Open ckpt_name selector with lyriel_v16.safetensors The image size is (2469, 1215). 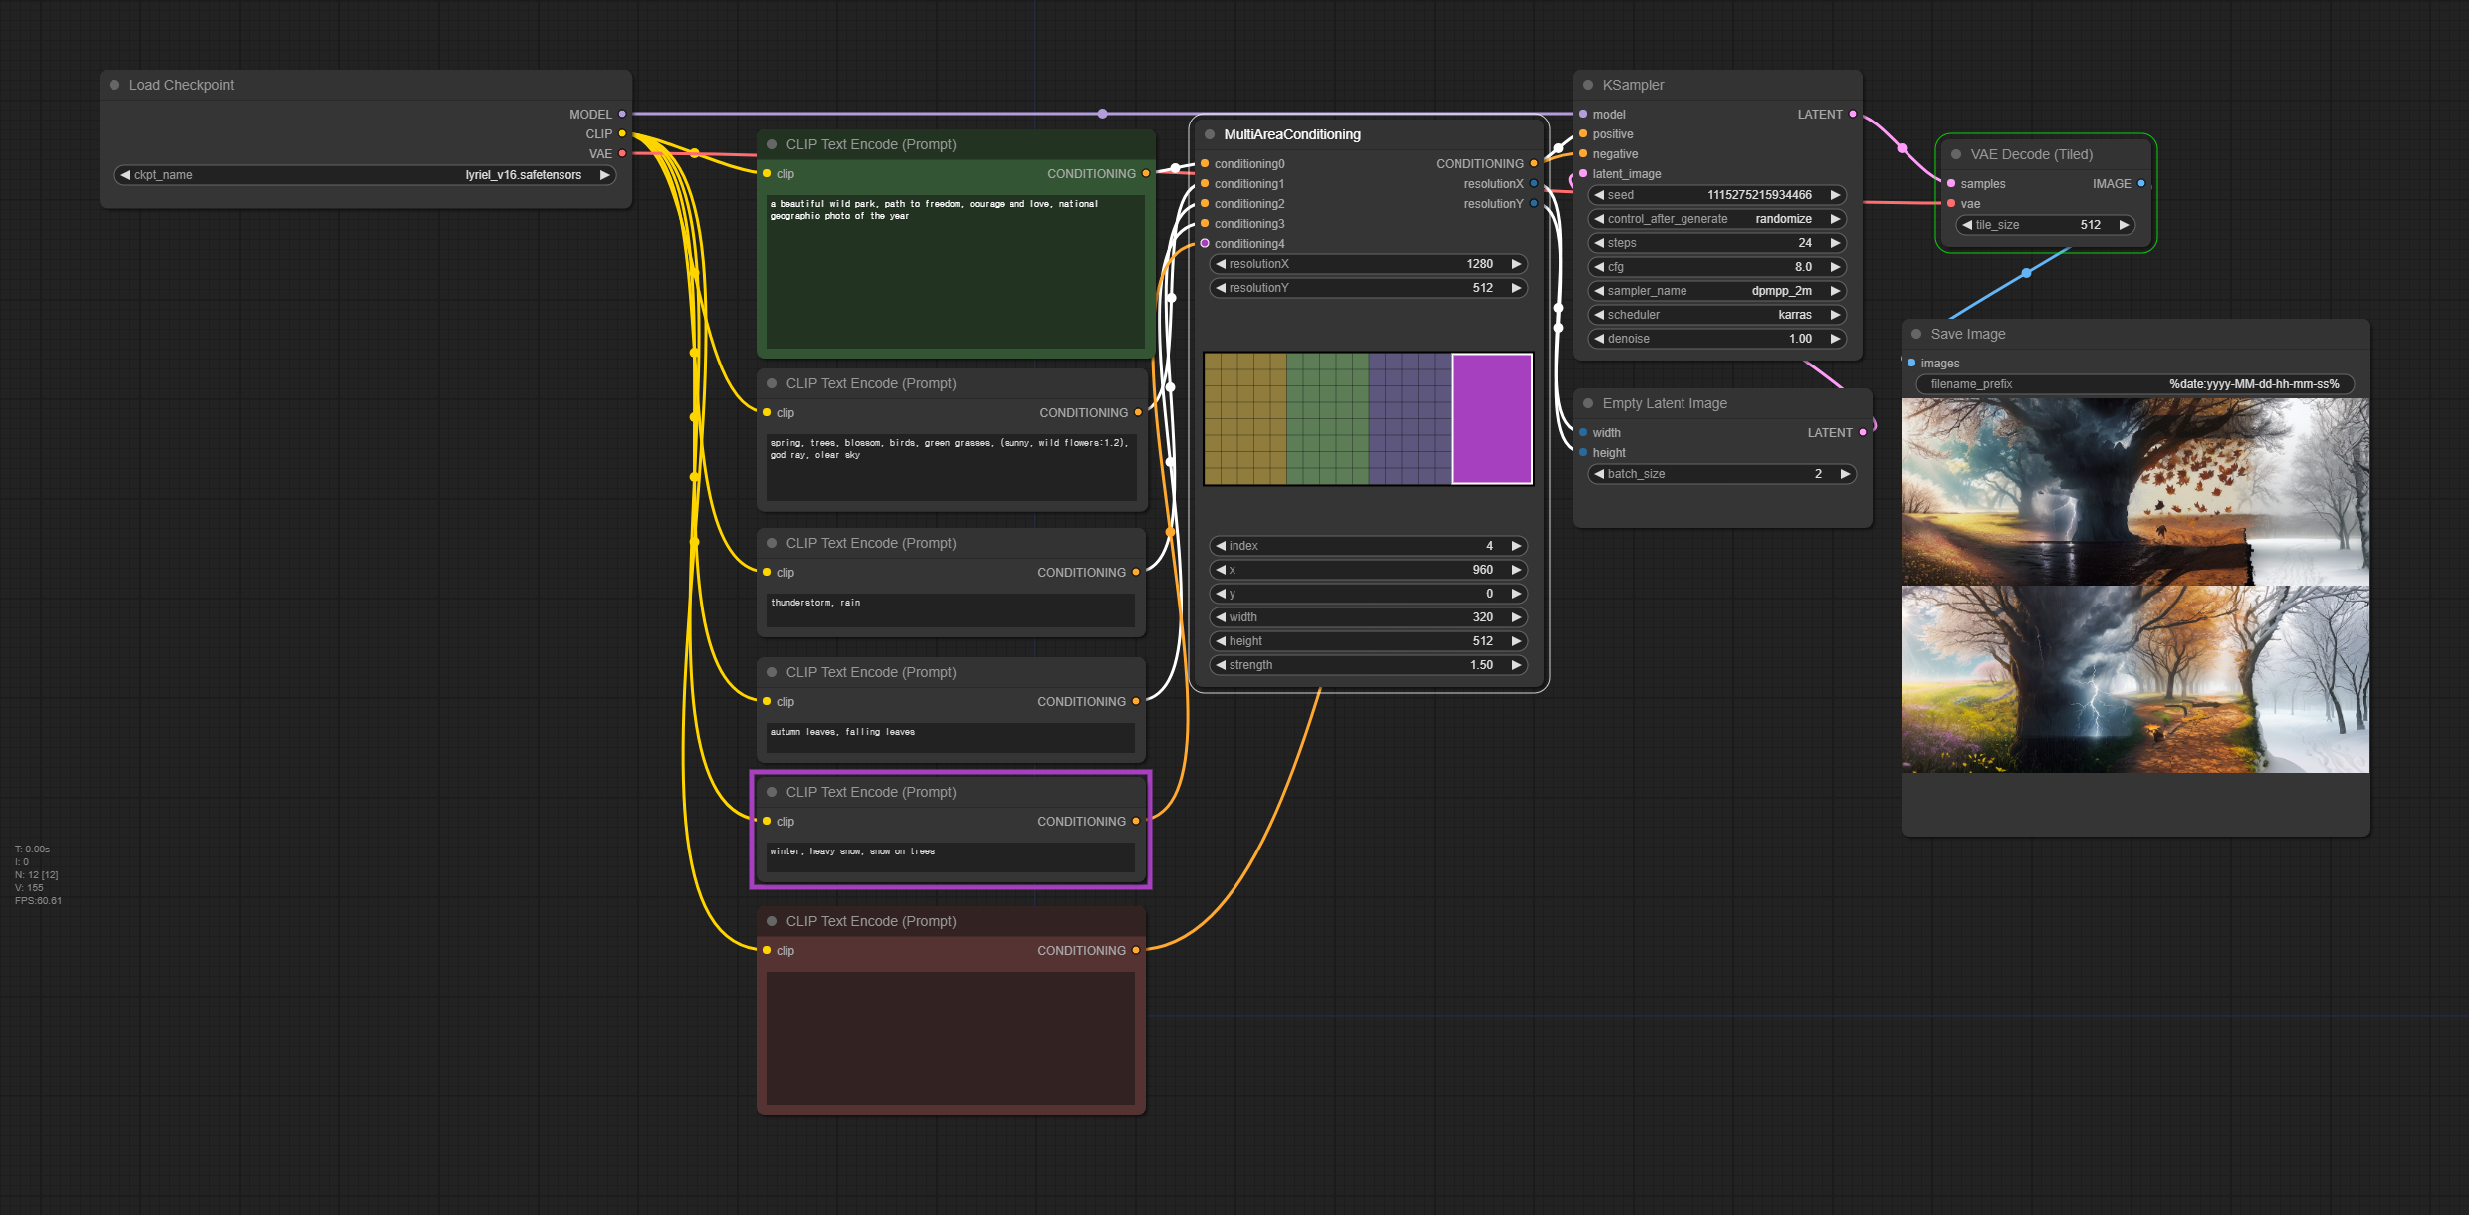[365, 175]
